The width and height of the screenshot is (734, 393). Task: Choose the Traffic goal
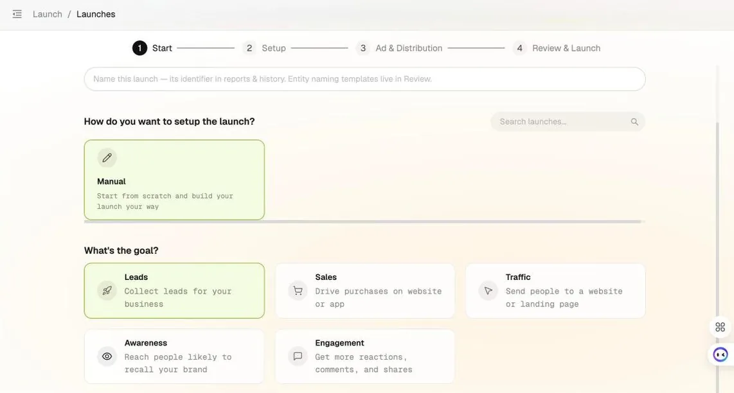point(555,290)
